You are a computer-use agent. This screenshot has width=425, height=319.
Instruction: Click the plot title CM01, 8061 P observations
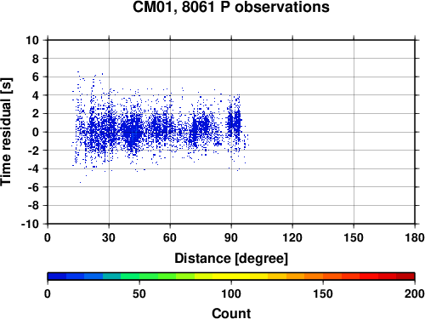(x=231, y=7)
